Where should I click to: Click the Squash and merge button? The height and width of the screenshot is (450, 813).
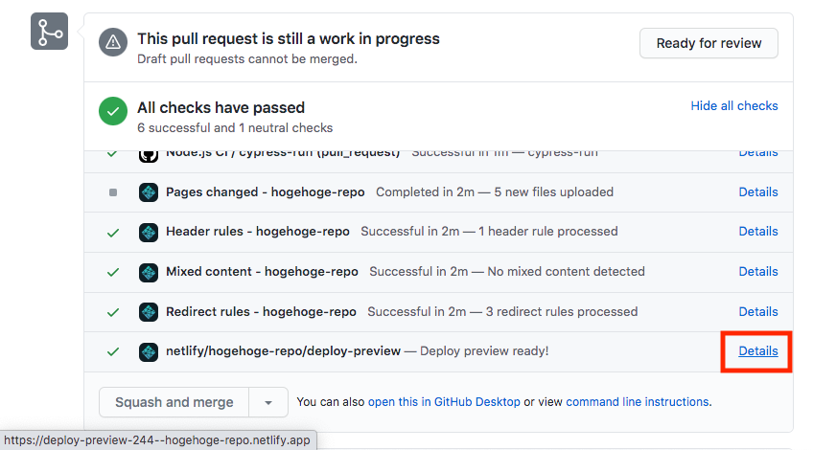pyautogui.click(x=174, y=402)
